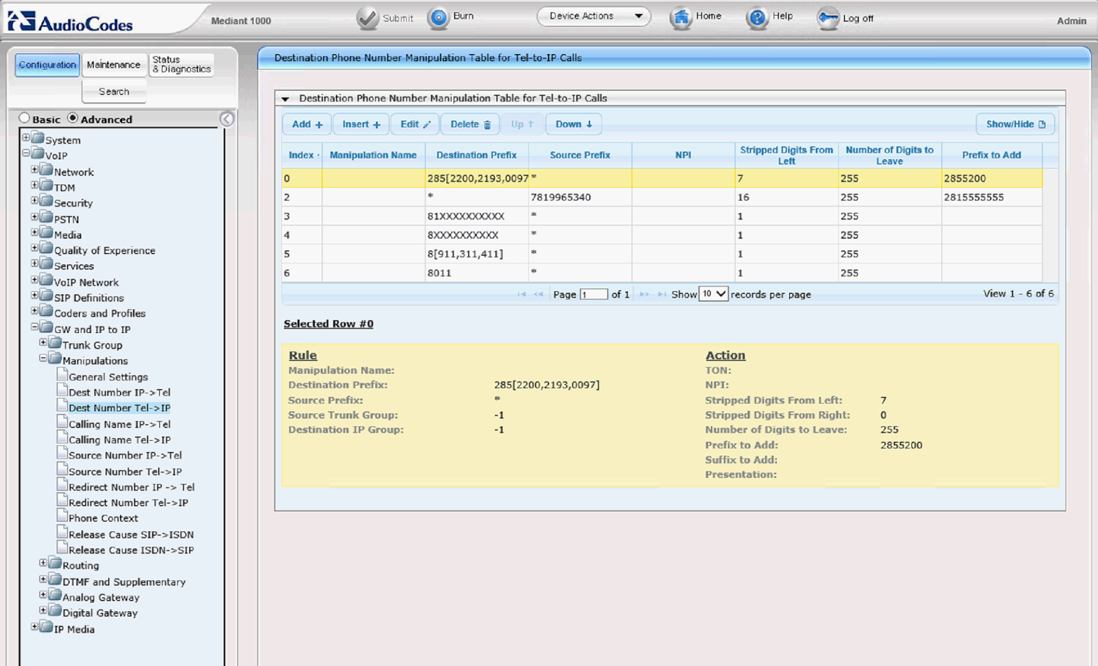Click Edit to modify the selected rule
This screenshot has height=666, width=1098.
[x=414, y=124]
